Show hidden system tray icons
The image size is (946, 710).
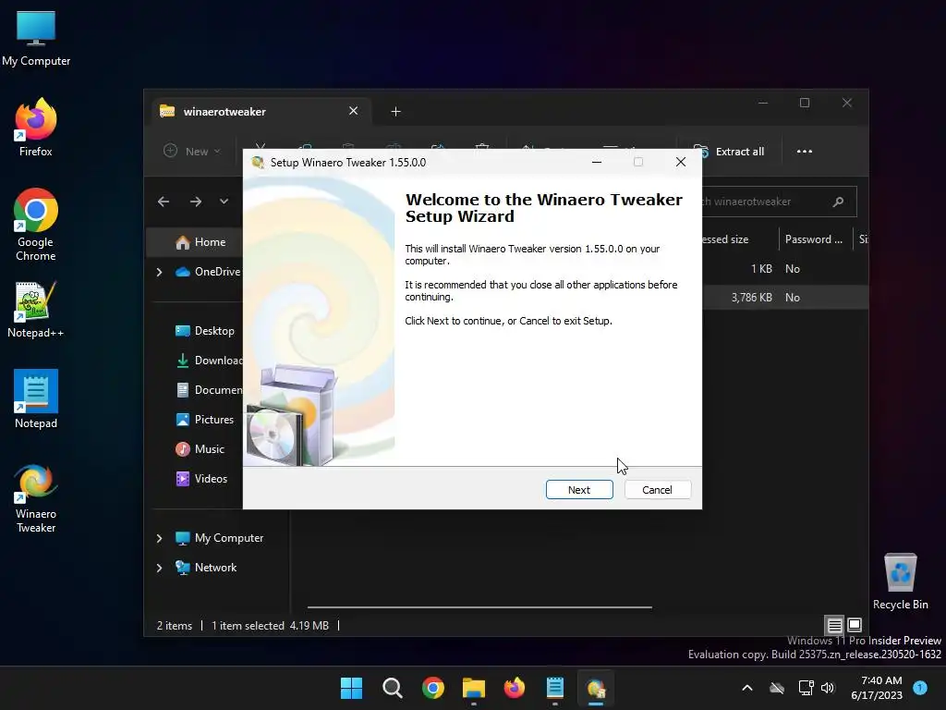coord(746,688)
